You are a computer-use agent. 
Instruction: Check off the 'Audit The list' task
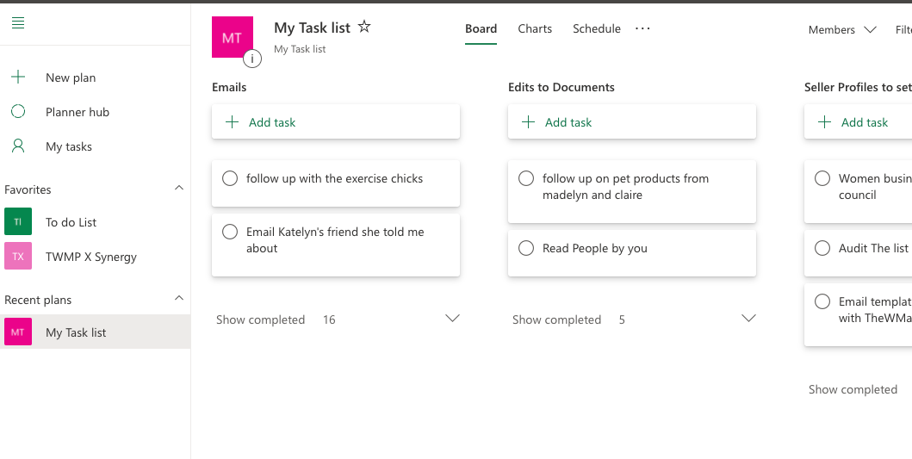tap(822, 248)
